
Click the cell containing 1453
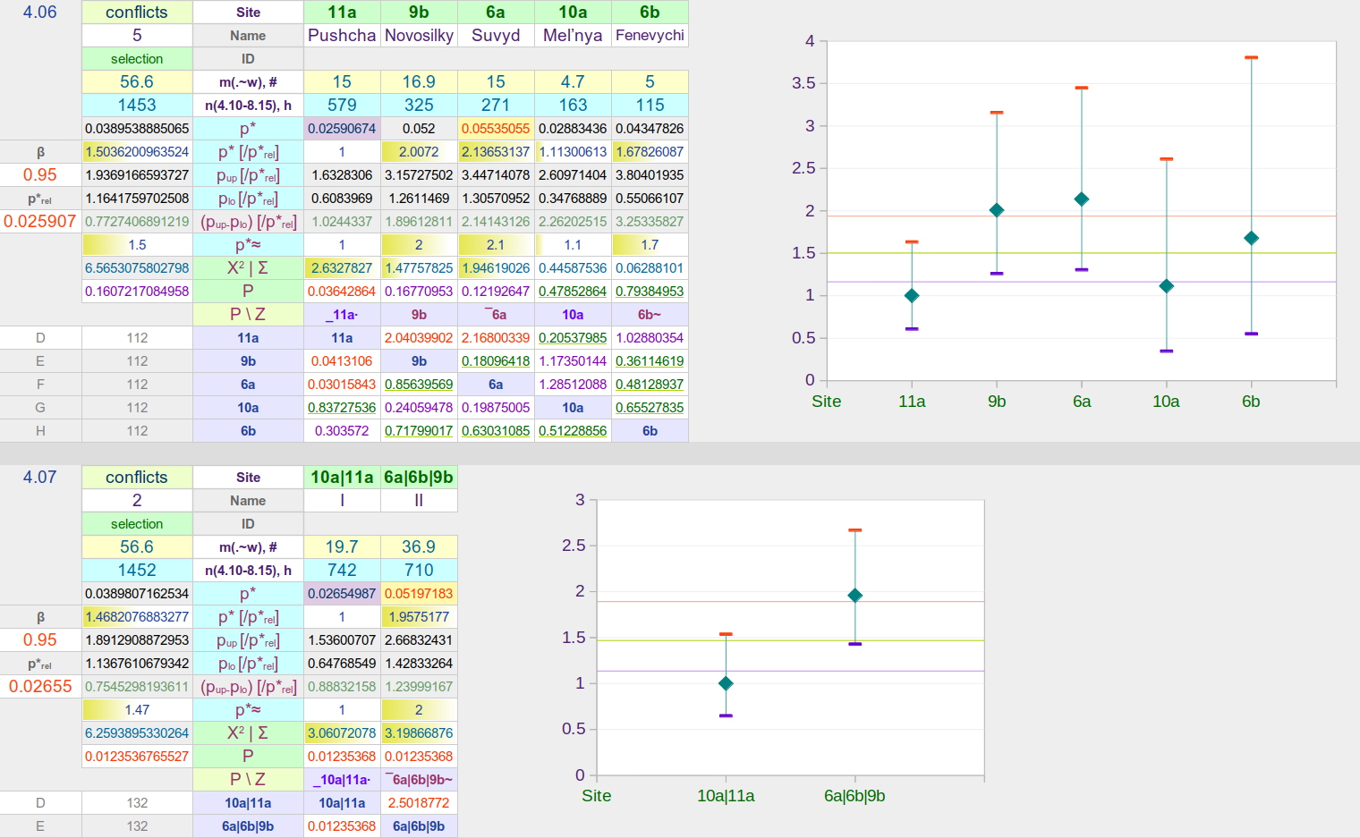tap(137, 106)
